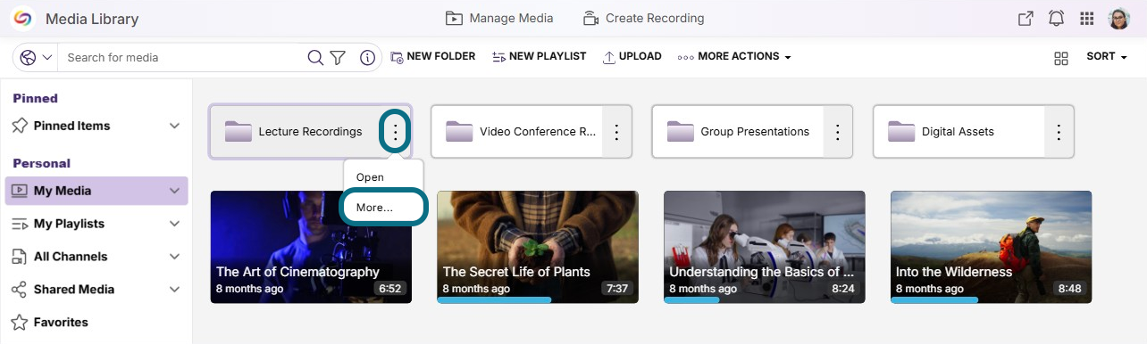Click the Lecture Recordings three-dot menu
Viewport: 1147px width, 344px height.
pyautogui.click(x=396, y=132)
